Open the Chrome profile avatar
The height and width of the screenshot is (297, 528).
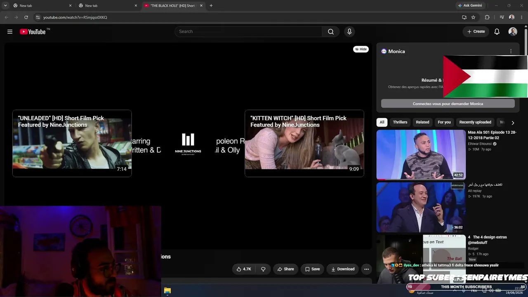pyautogui.click(x=511, y=17)
